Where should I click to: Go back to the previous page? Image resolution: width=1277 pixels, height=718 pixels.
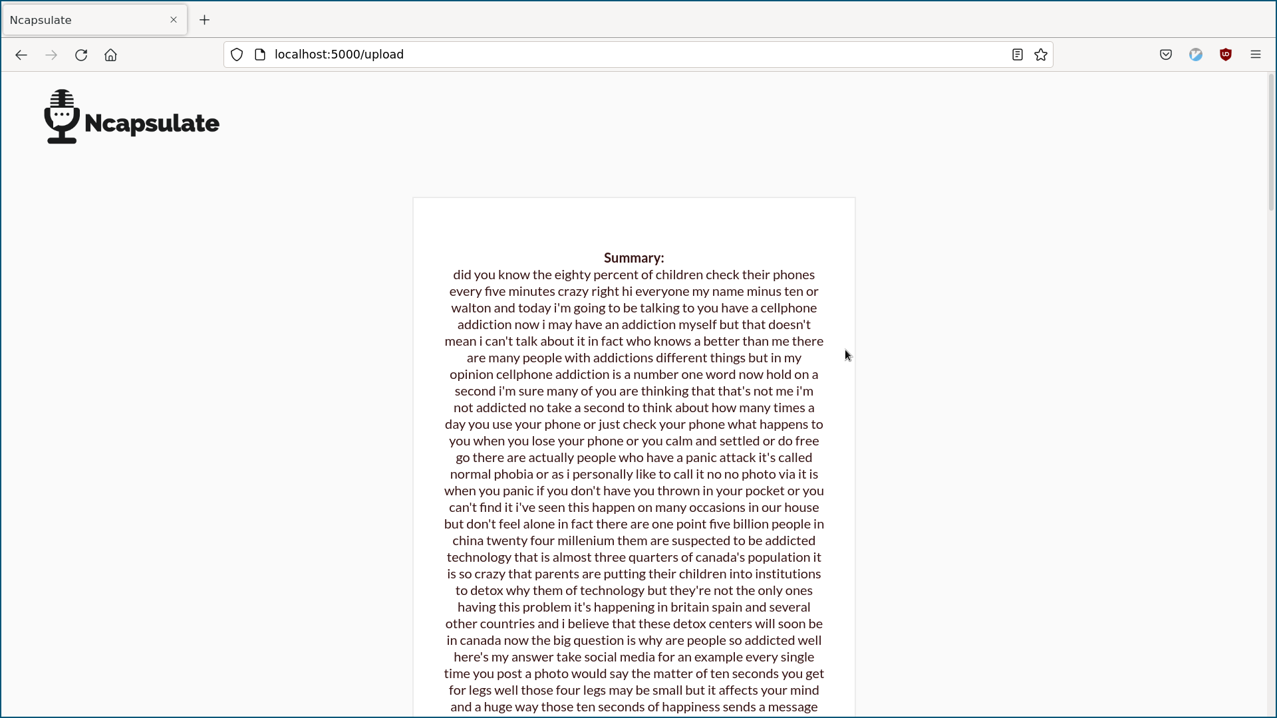coord(21,55)
